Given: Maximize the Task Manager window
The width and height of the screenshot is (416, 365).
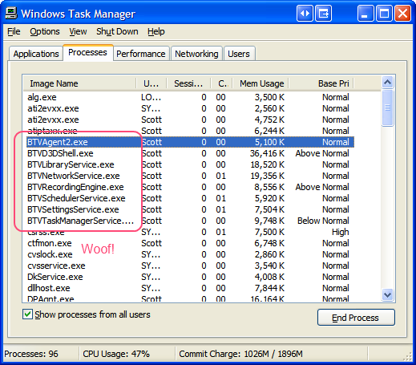Looking at the screenshot, I should pyautogui.click(x=384, y=14).
